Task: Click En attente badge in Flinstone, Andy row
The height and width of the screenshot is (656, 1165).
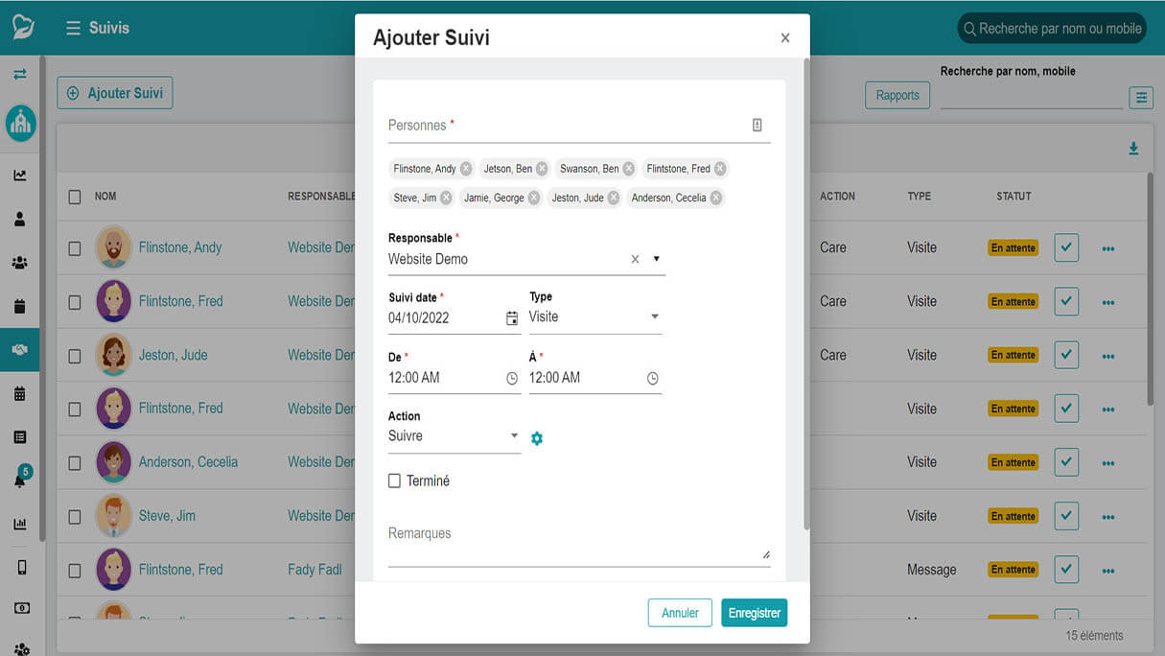Action: pyautogui.click(x=1014, y=248)
